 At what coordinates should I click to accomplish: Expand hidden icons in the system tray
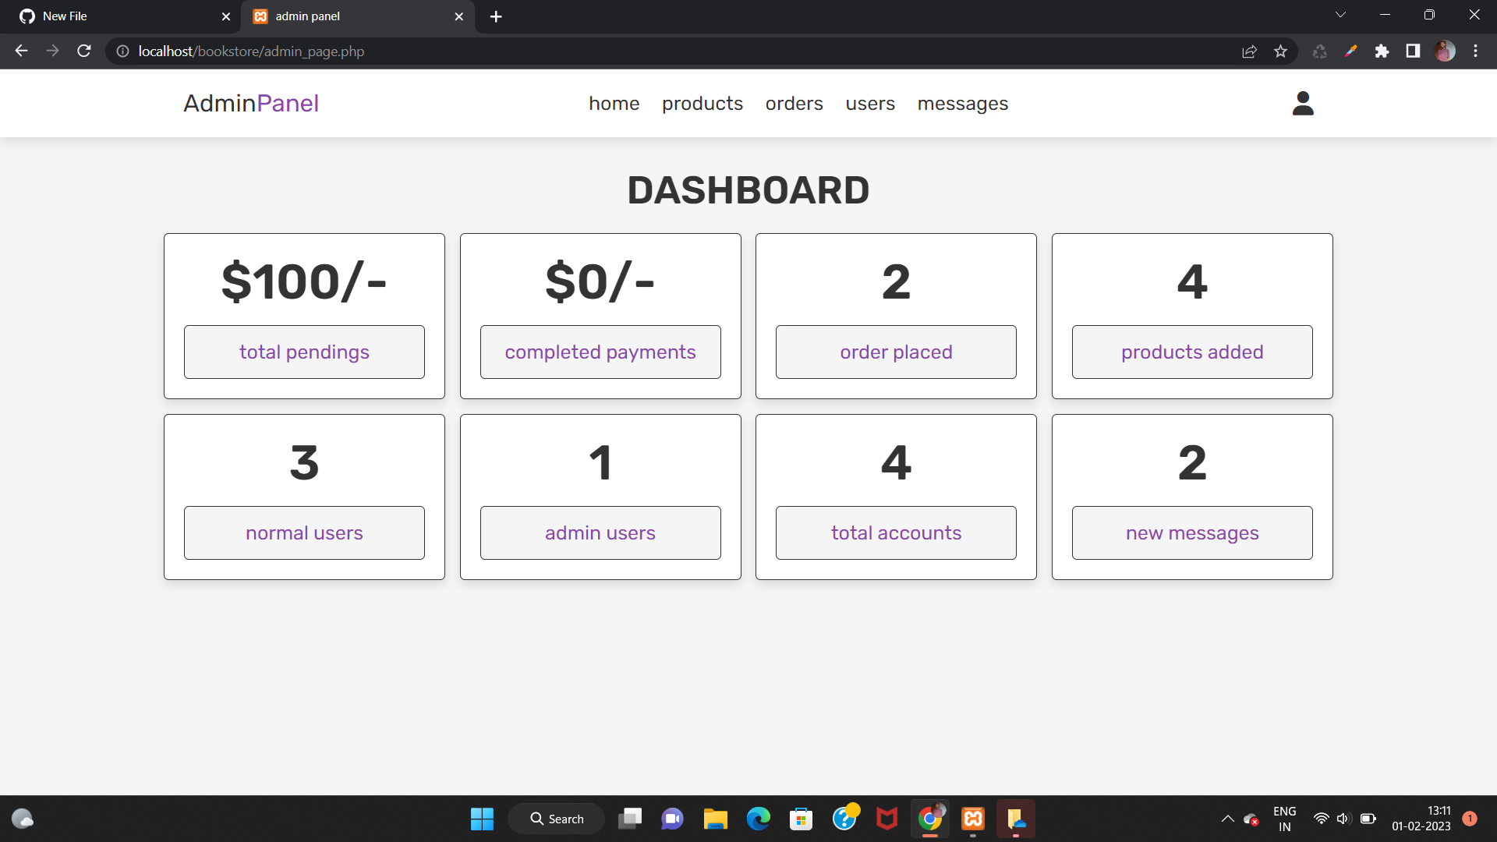click(1227, 819)
